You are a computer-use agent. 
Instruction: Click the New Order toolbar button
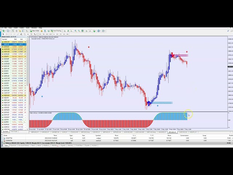click(35, 31)
